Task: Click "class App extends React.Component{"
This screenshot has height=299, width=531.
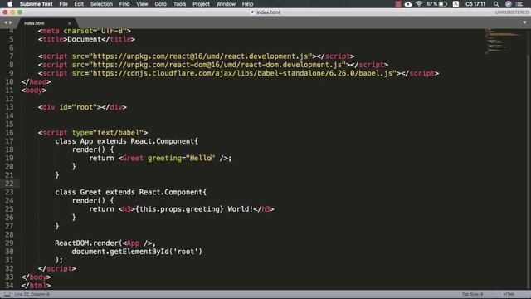Action: coord(127,141)
